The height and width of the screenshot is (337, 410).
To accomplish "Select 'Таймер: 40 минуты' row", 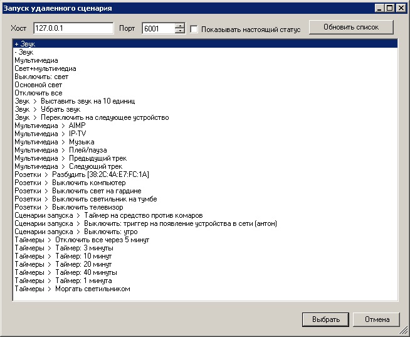I will tap(205, 272).
